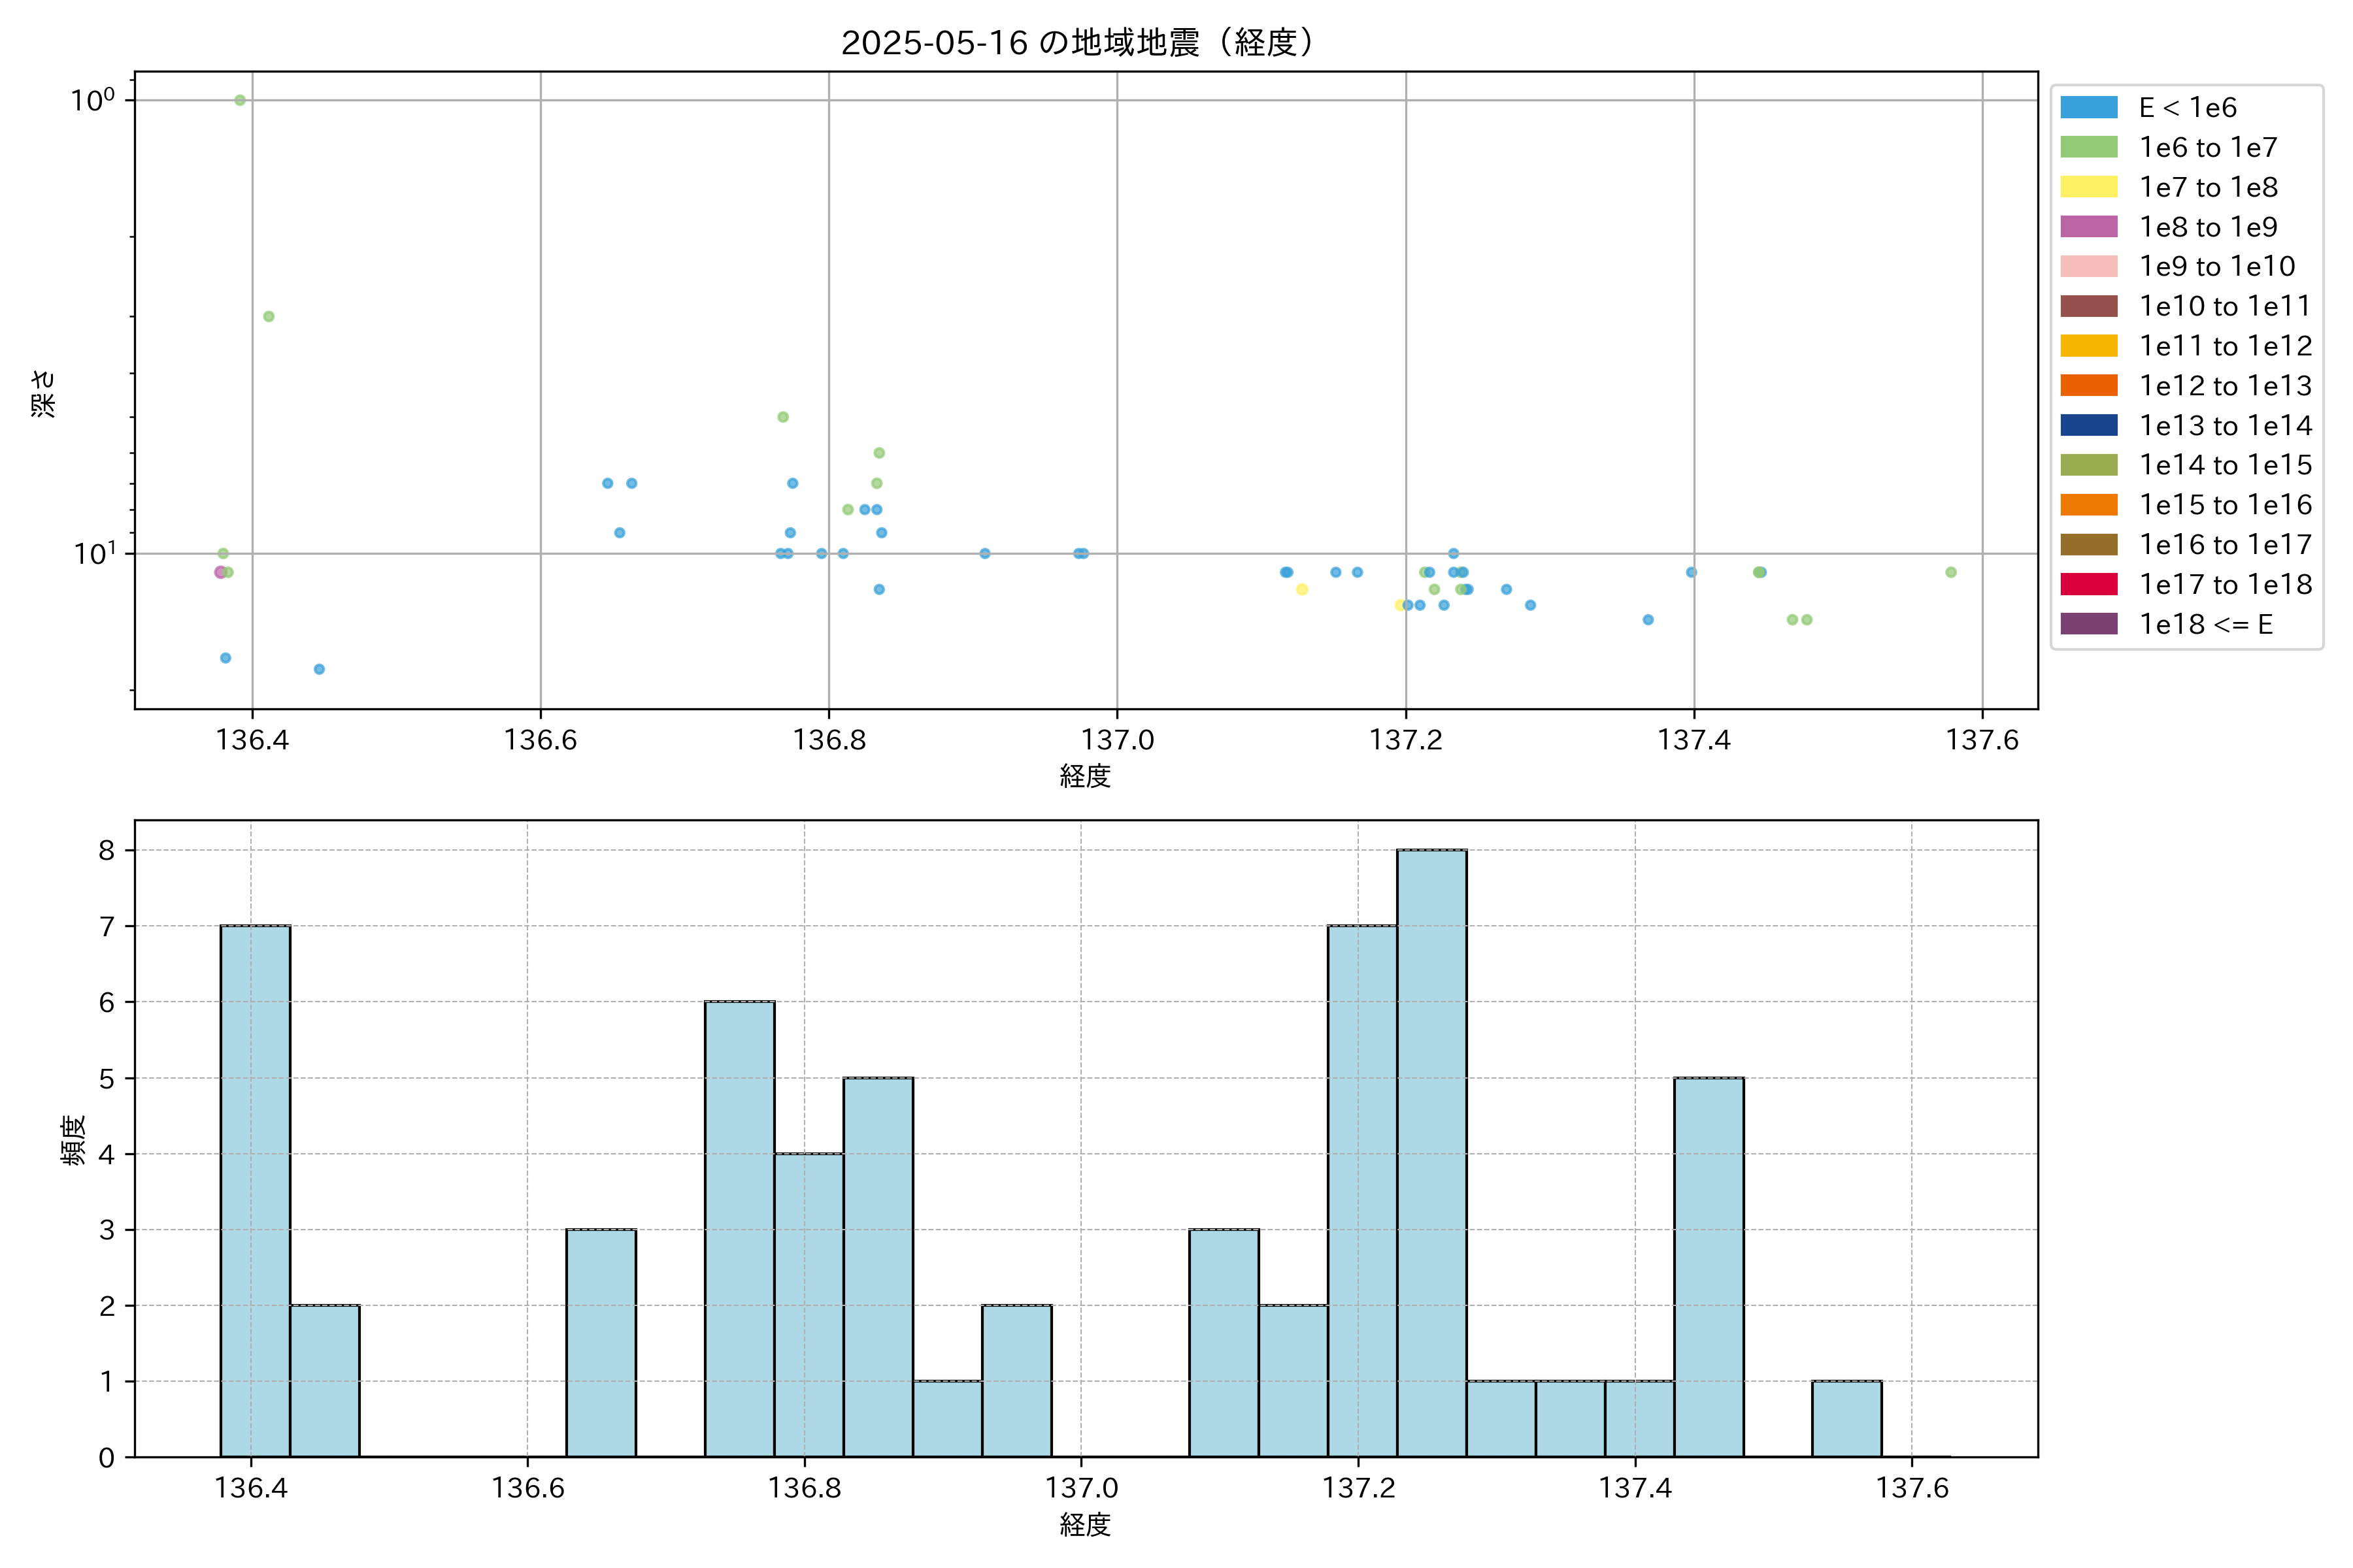Click the green 1e6 to 1e7 swatch

click(x=2088, y=147)
